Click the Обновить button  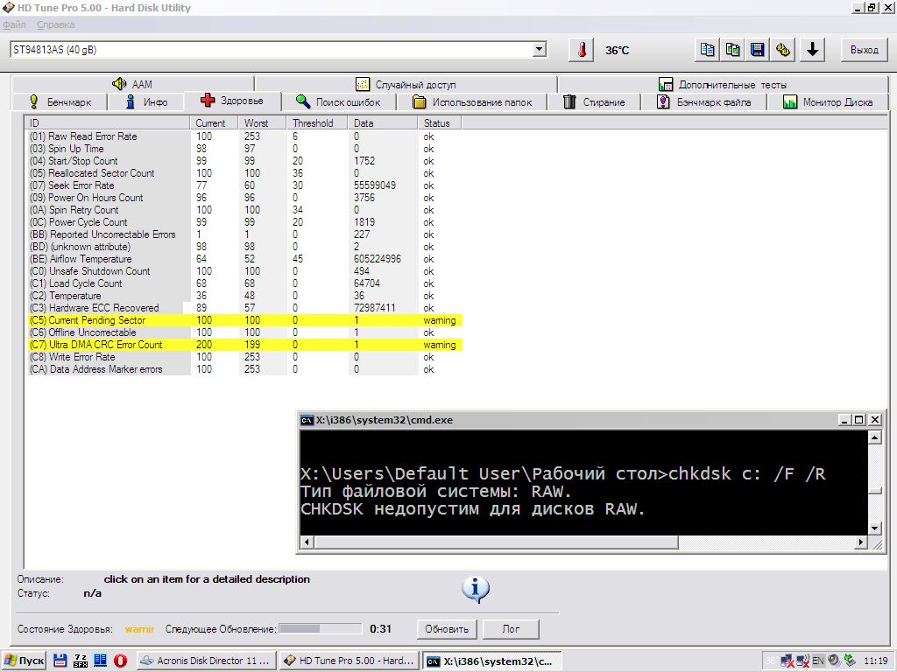(x=447, y=628)
